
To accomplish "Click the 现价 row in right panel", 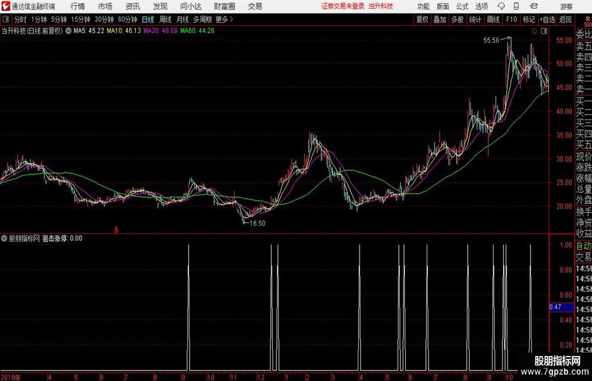I will [584, 156].
